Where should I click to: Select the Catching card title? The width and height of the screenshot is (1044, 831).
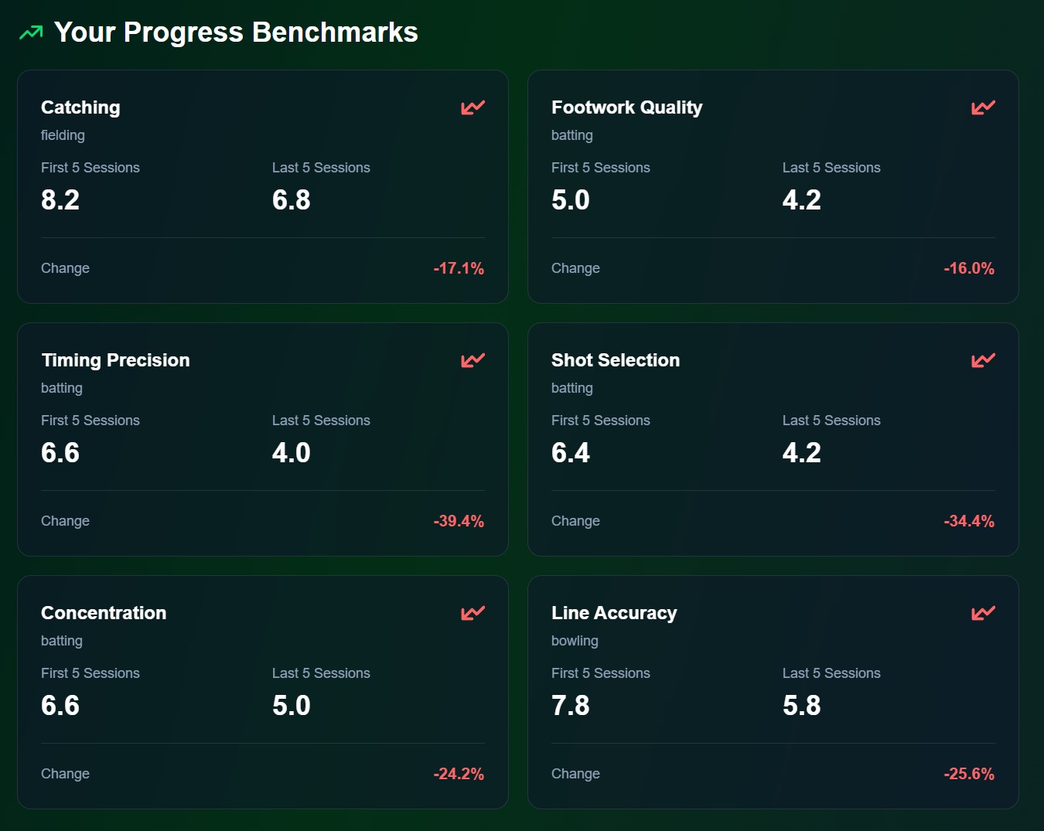click(x=80, y=107)
